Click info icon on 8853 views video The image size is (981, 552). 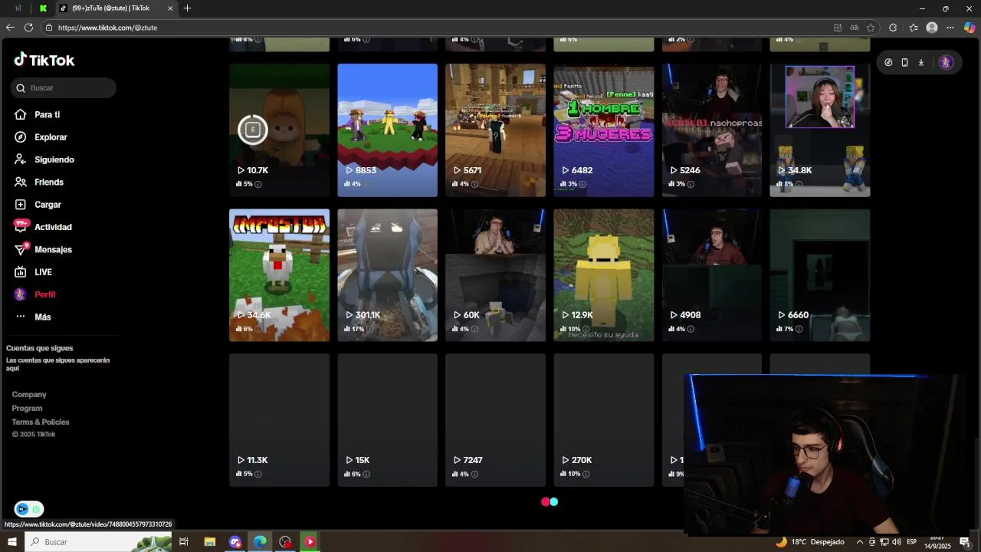[x=366, y=184]
